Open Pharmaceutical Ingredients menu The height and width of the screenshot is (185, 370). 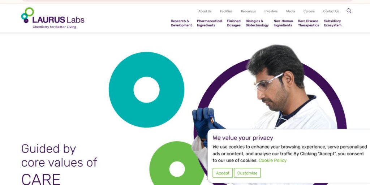(209, 23)
